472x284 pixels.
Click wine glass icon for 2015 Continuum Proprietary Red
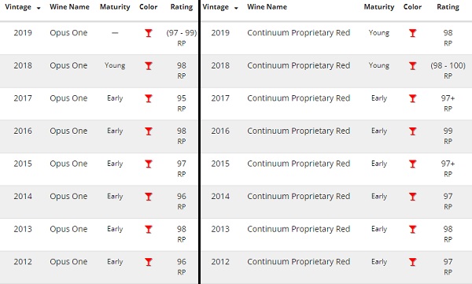coord(412,164)
